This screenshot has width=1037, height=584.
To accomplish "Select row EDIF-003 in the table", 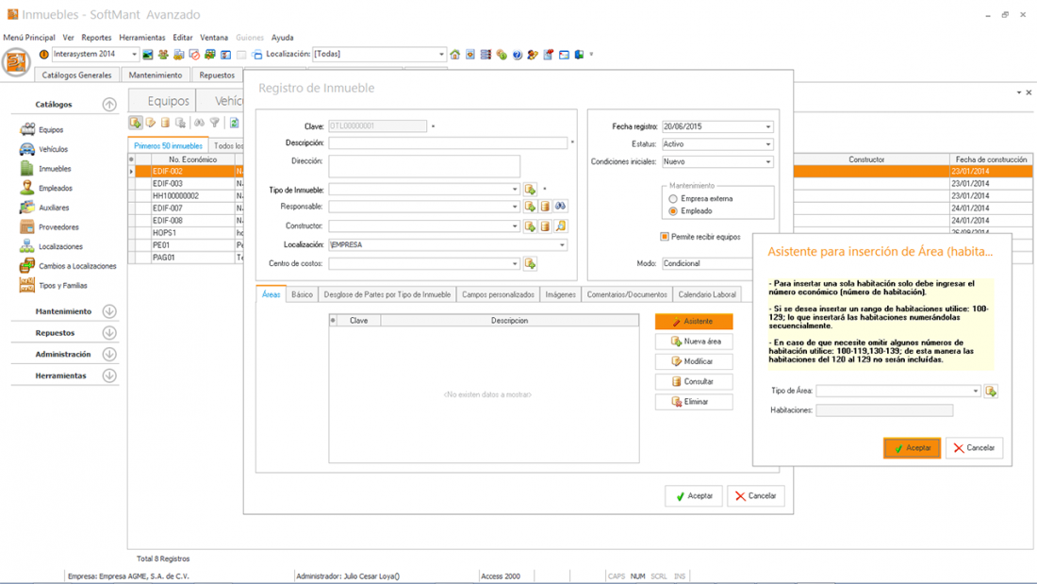I will [167, 184].
